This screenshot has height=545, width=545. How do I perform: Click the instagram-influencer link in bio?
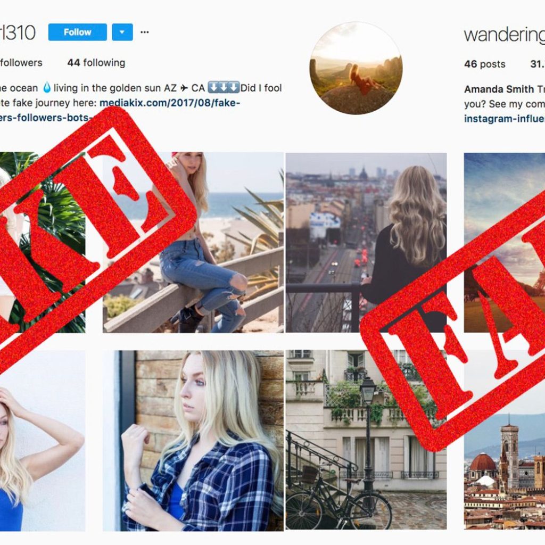[x=505, y=119]
